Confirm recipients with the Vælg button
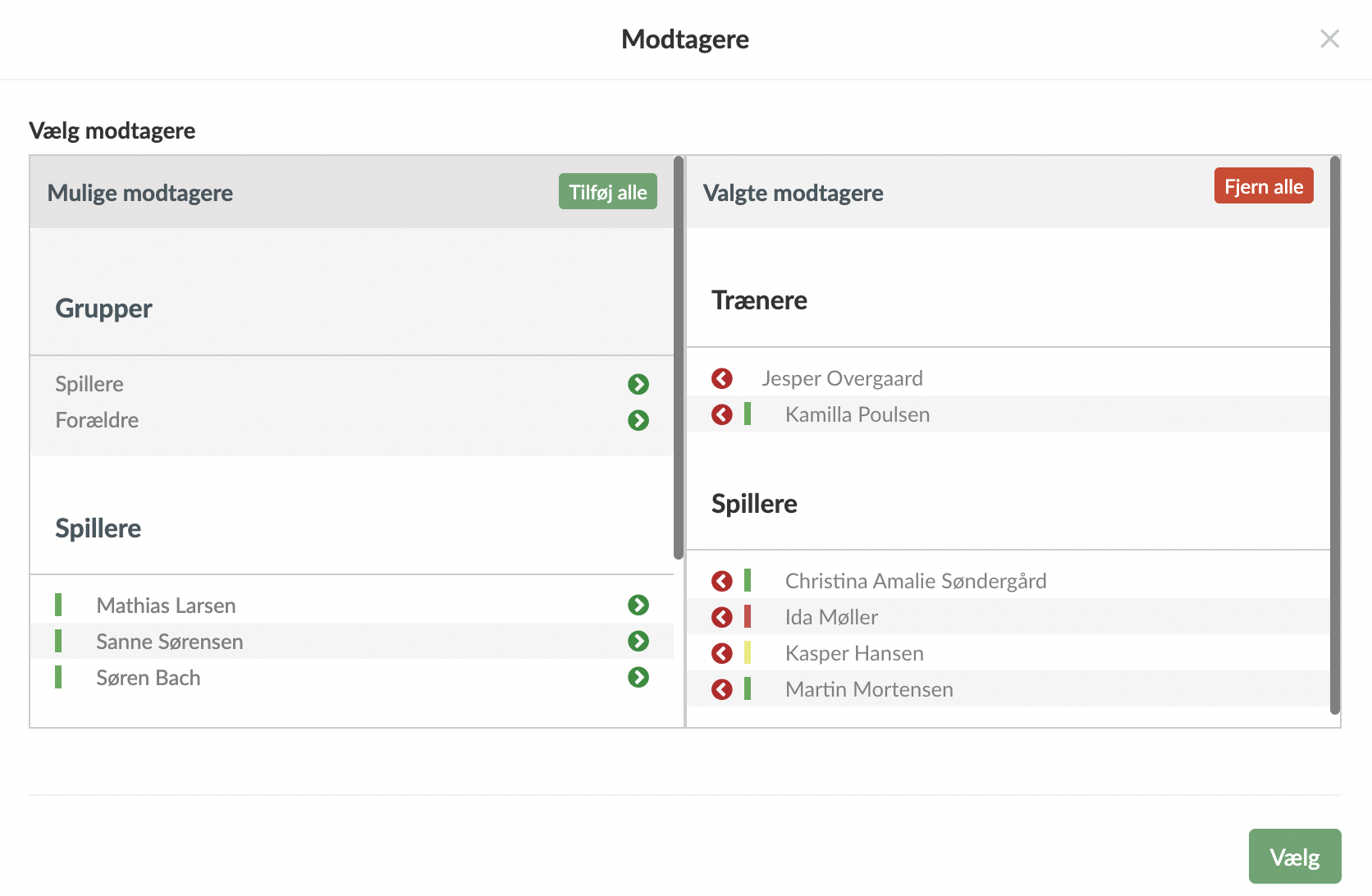 [x=1294, y=857]
